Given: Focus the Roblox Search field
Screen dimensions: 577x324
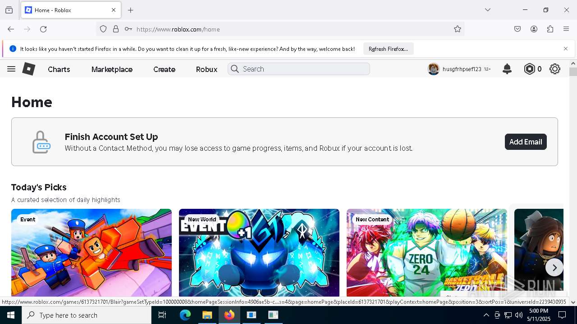Looking at the screenshot, I should (299, 69).
